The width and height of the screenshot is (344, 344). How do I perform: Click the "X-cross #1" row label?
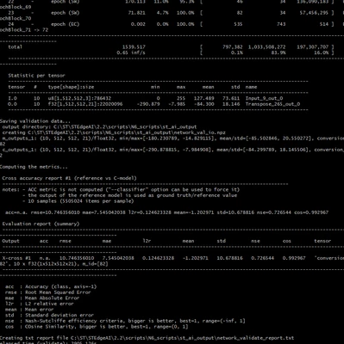[x=16, y=258]
